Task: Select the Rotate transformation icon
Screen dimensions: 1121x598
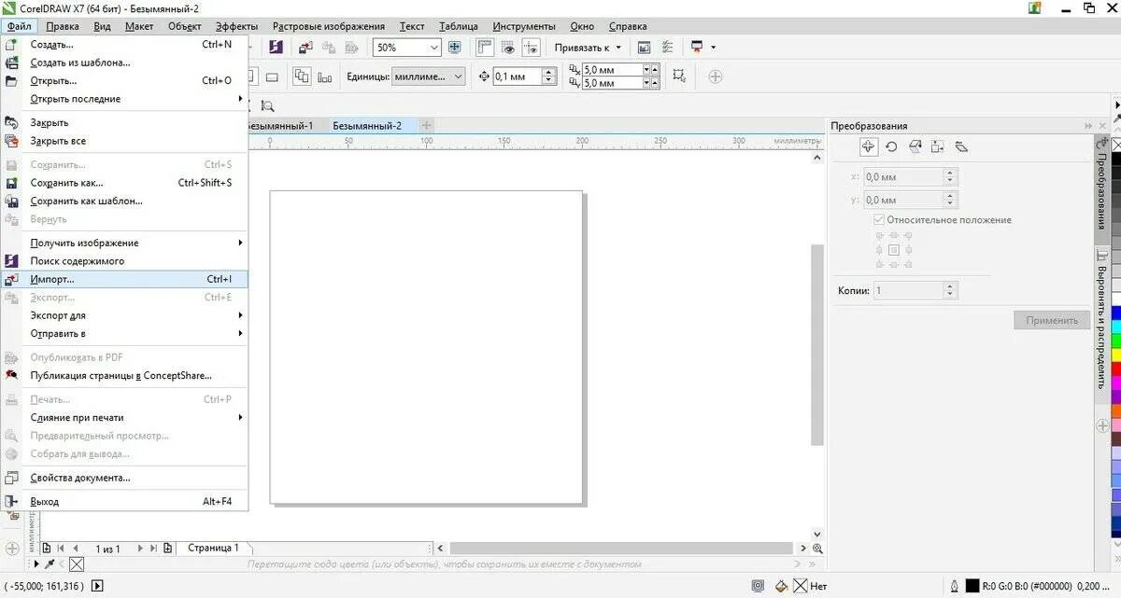Action: [891, 146]
